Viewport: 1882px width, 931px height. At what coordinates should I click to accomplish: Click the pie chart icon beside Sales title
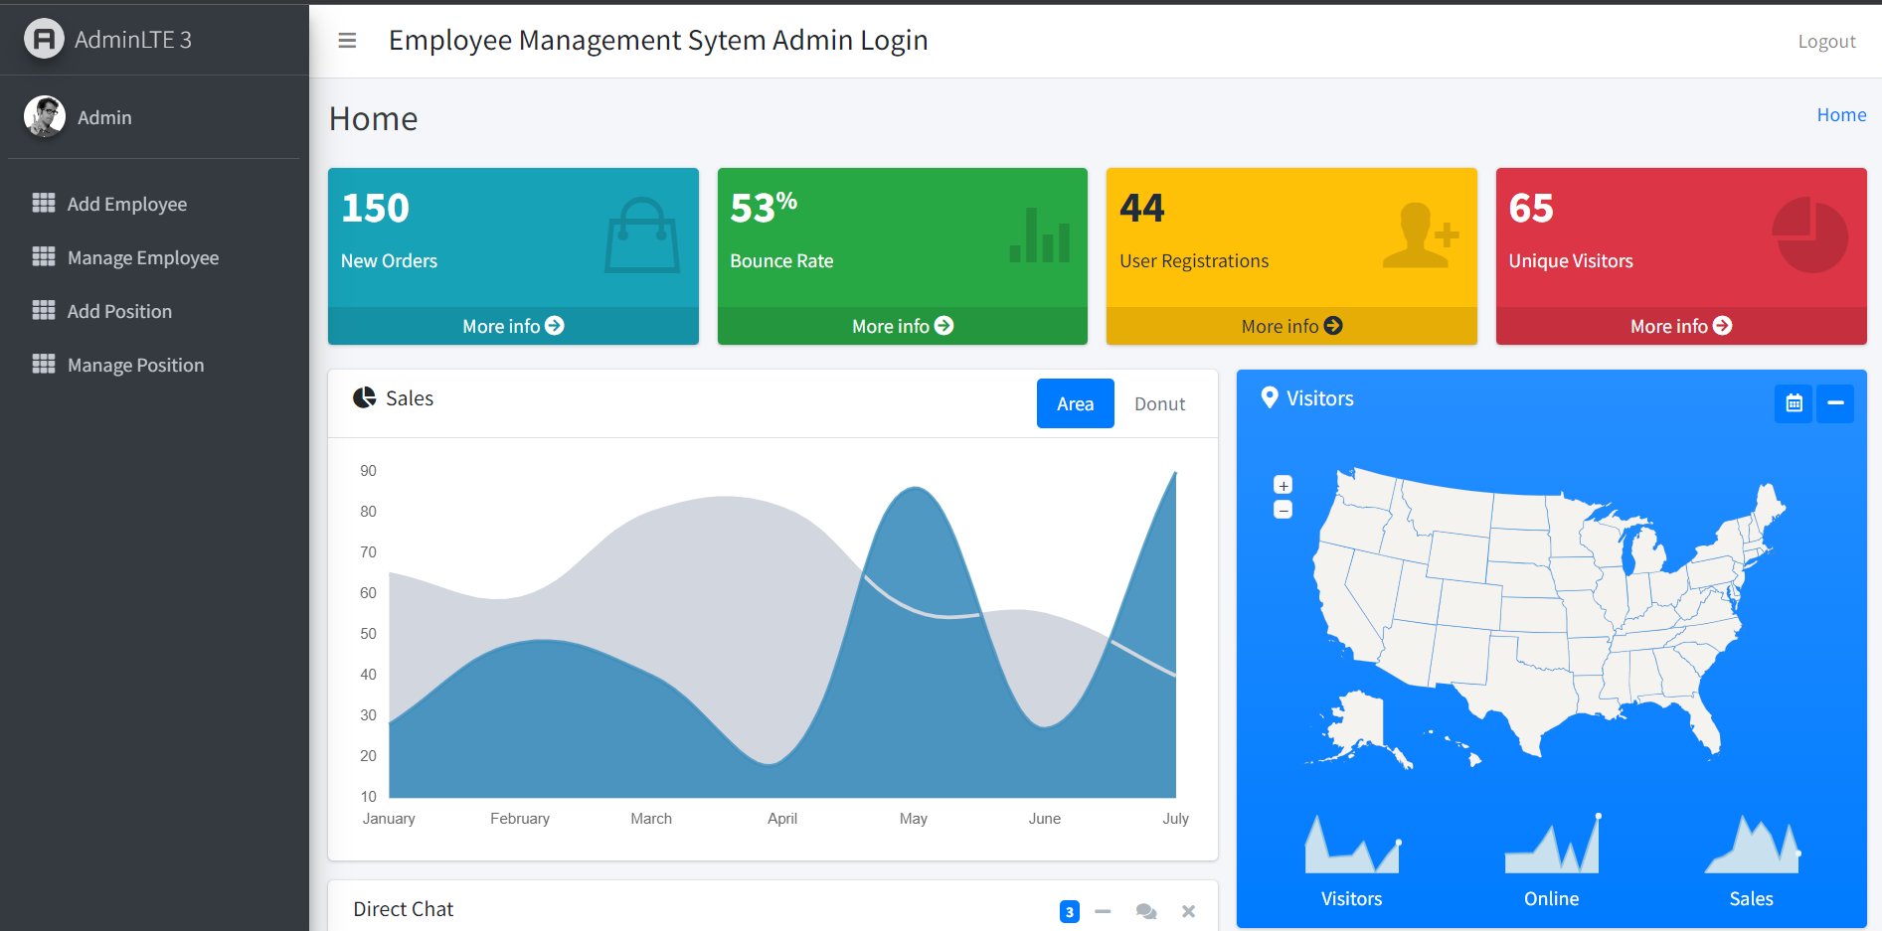coord(364,397)
